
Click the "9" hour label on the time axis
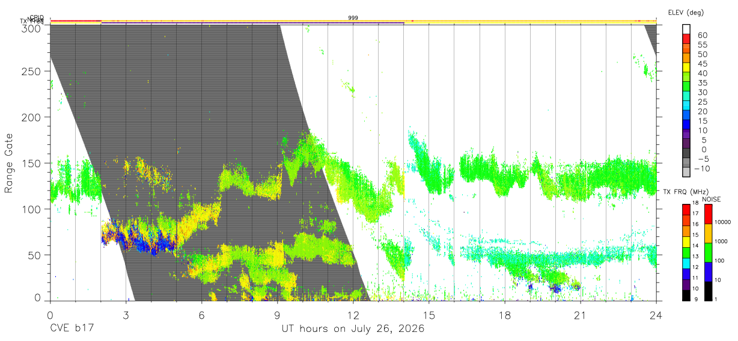[278, 315]
